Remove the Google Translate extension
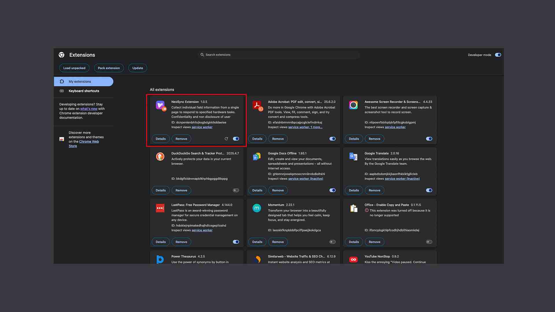Screen dimensions: 555x312 point(374,190)
